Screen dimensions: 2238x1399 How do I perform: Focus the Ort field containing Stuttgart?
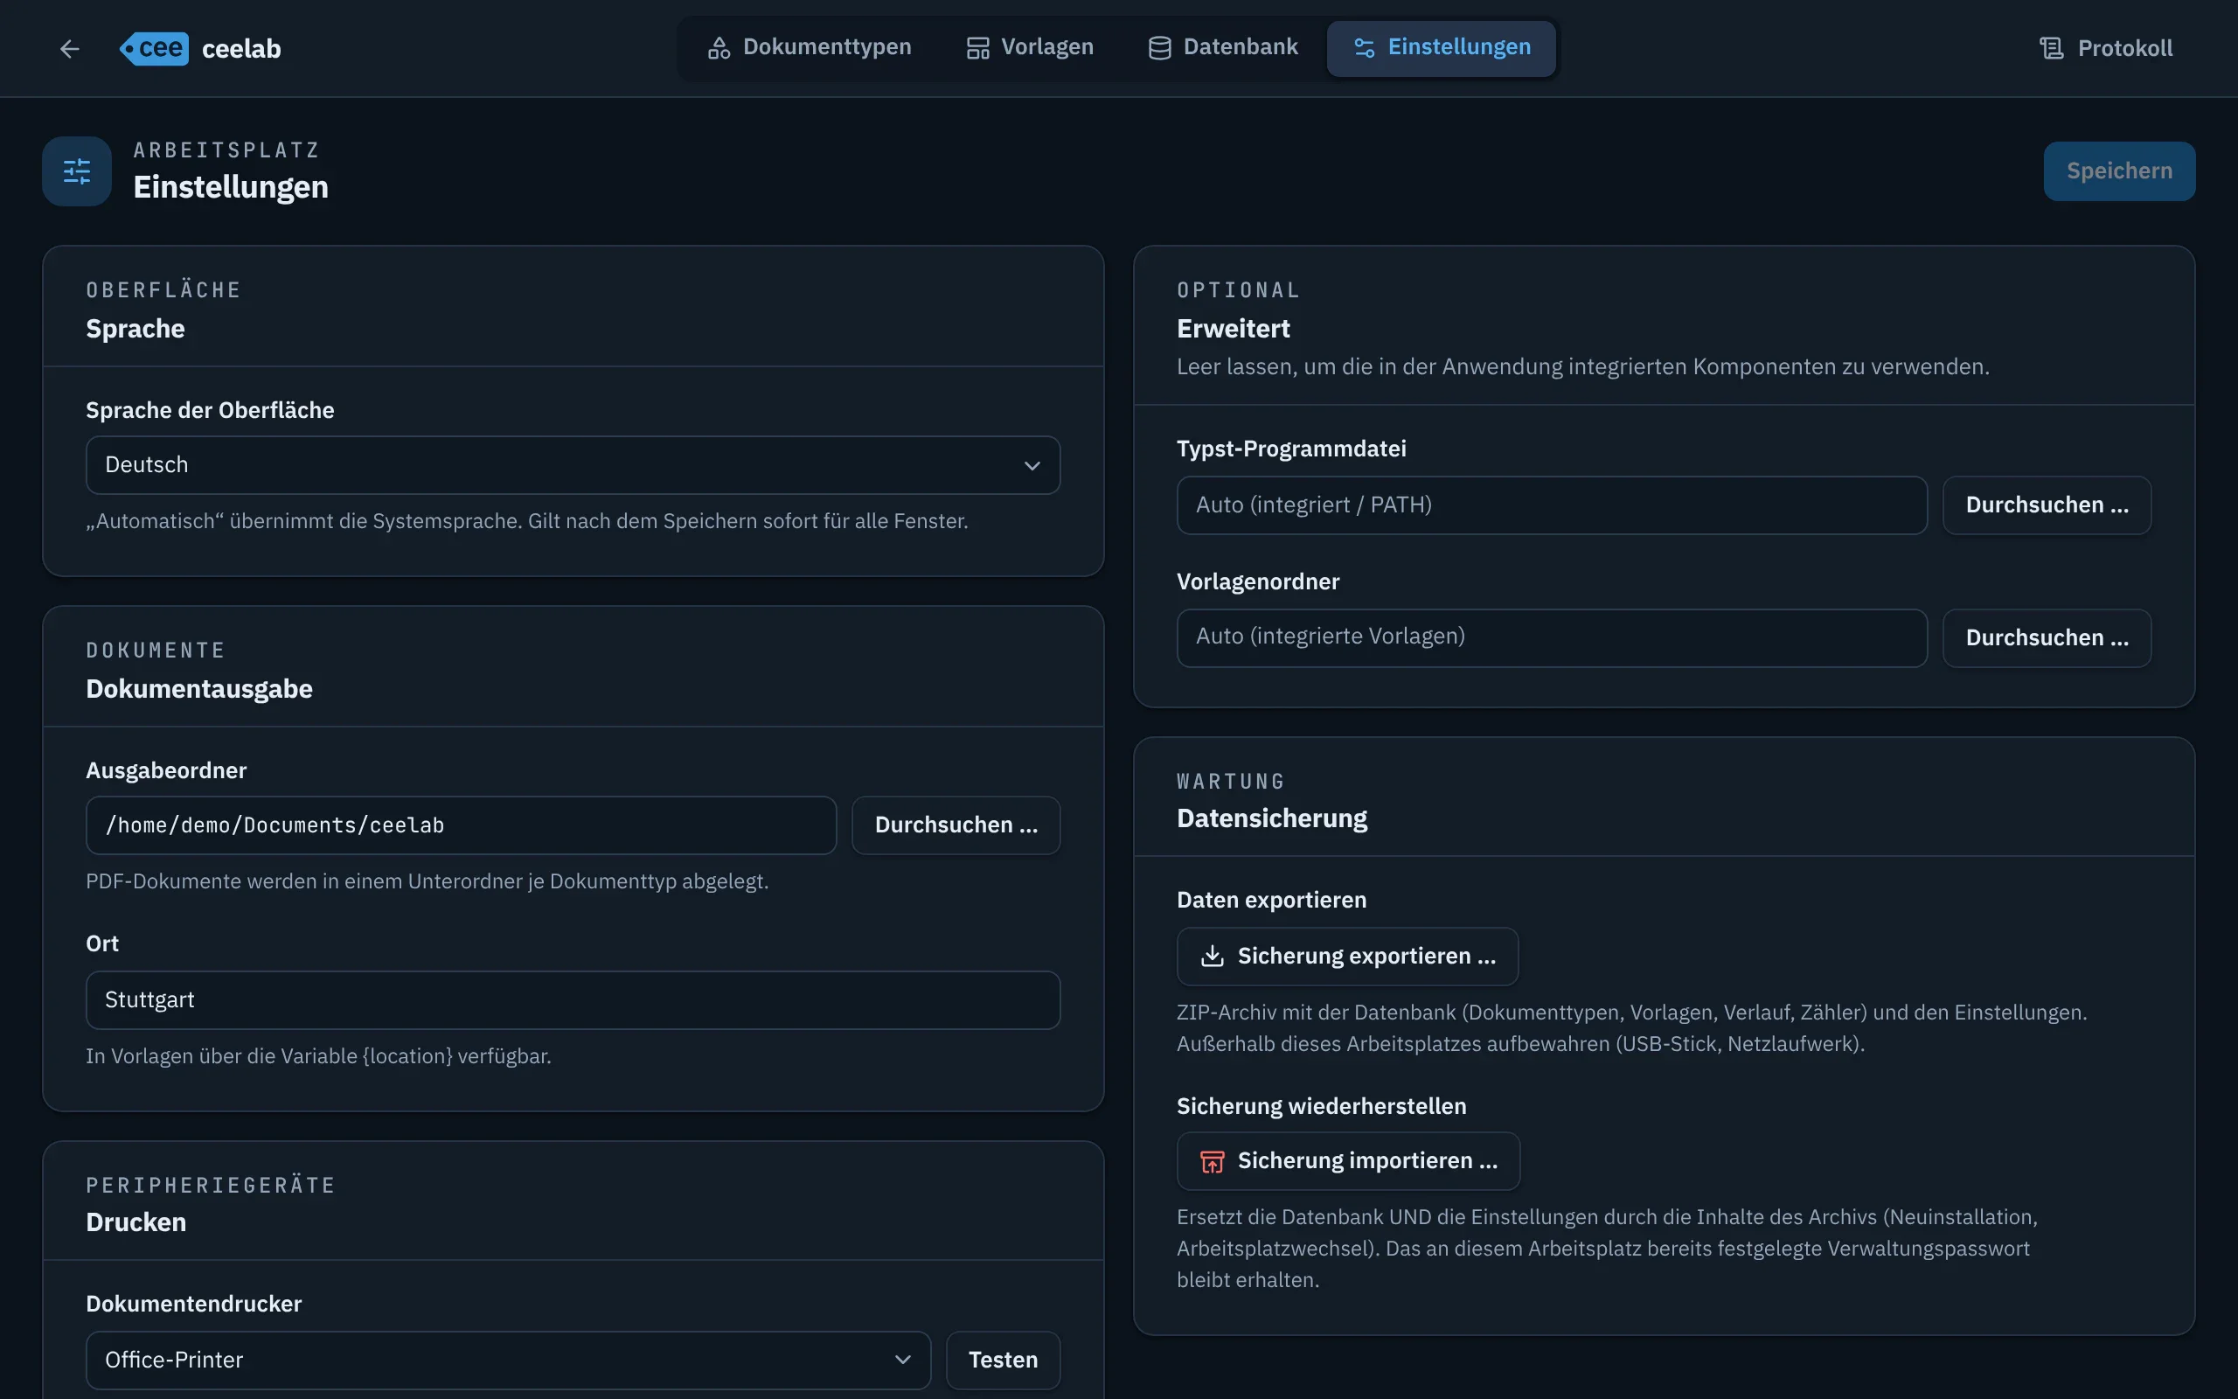click(x=573, y=1000)
